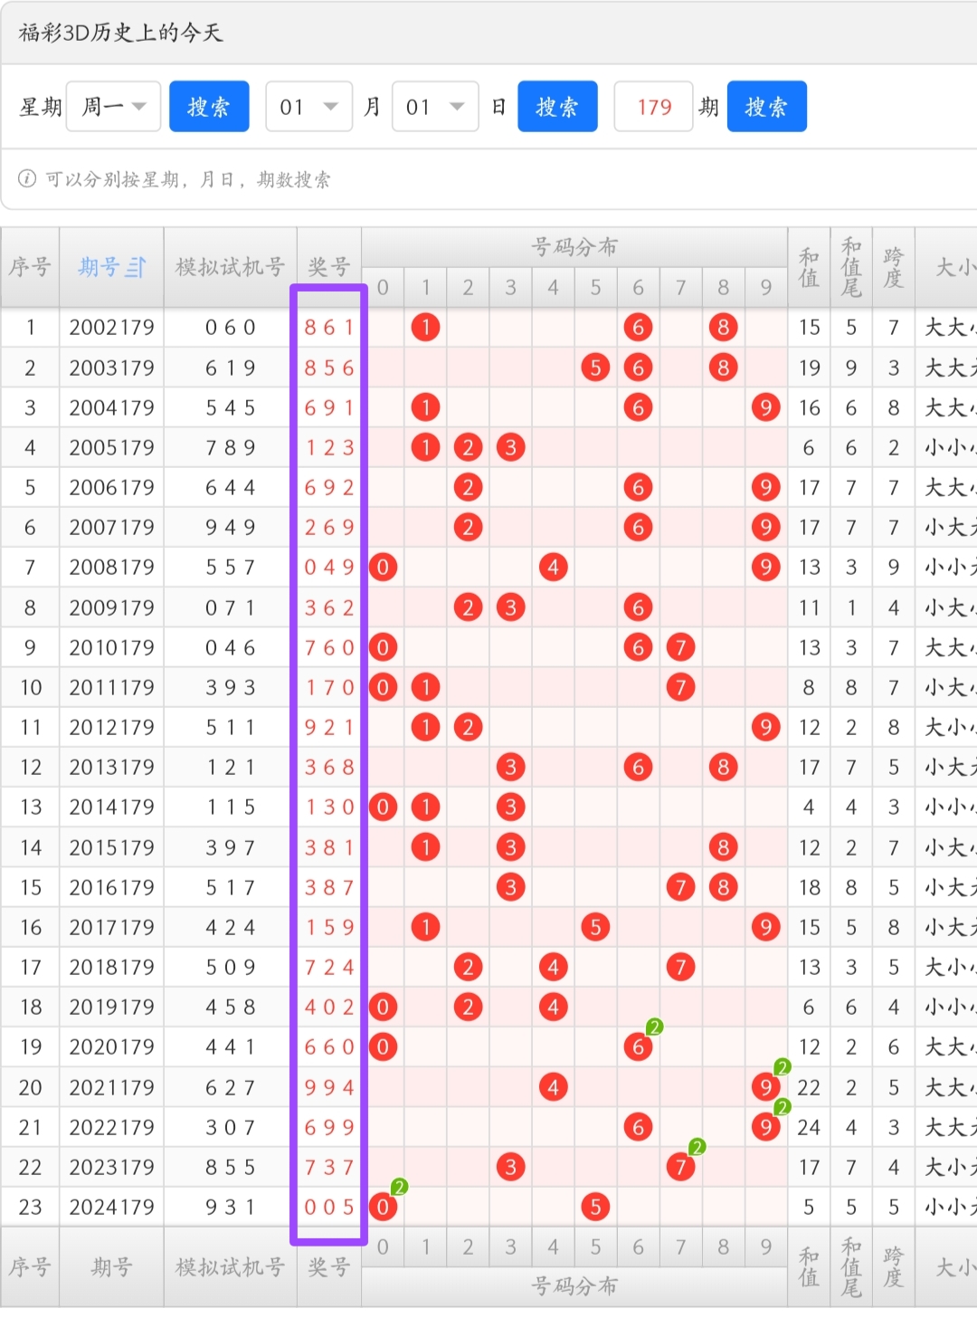977x1318 pixels.
Task: Click the issue number input field showing 179
Action: coord(653,107)
